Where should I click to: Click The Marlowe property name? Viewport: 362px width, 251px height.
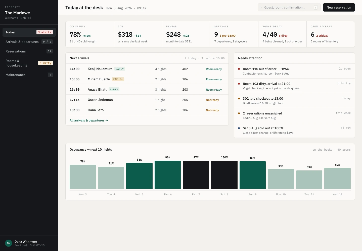[18, 13]
